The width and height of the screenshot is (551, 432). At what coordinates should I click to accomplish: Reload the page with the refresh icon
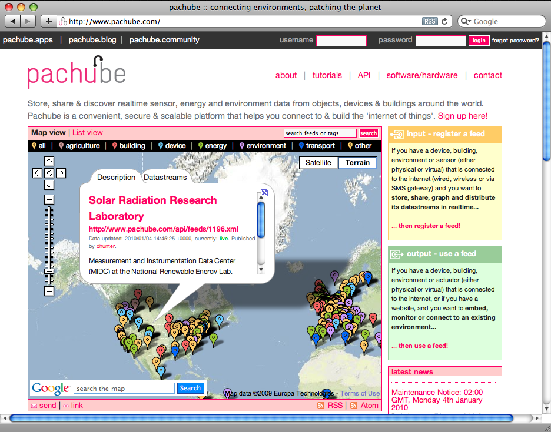click(444, 21)
